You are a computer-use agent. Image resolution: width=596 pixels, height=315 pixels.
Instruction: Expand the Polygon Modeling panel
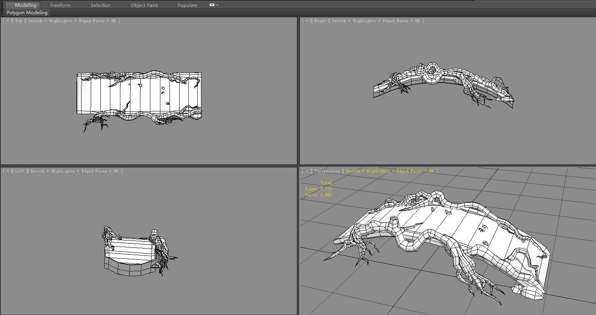pos(27,13)
